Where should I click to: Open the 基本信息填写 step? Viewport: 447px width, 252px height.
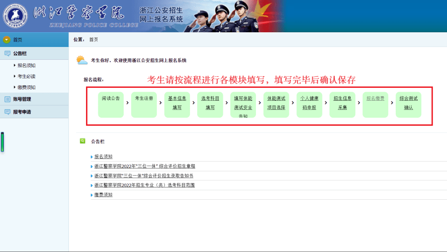point(177,104)
